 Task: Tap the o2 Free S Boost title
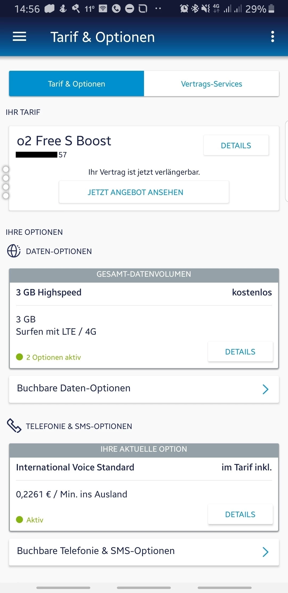64,141
